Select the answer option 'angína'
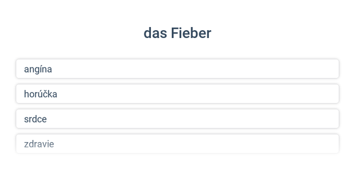This screenshot has height=177, width=355. point(177,69)
